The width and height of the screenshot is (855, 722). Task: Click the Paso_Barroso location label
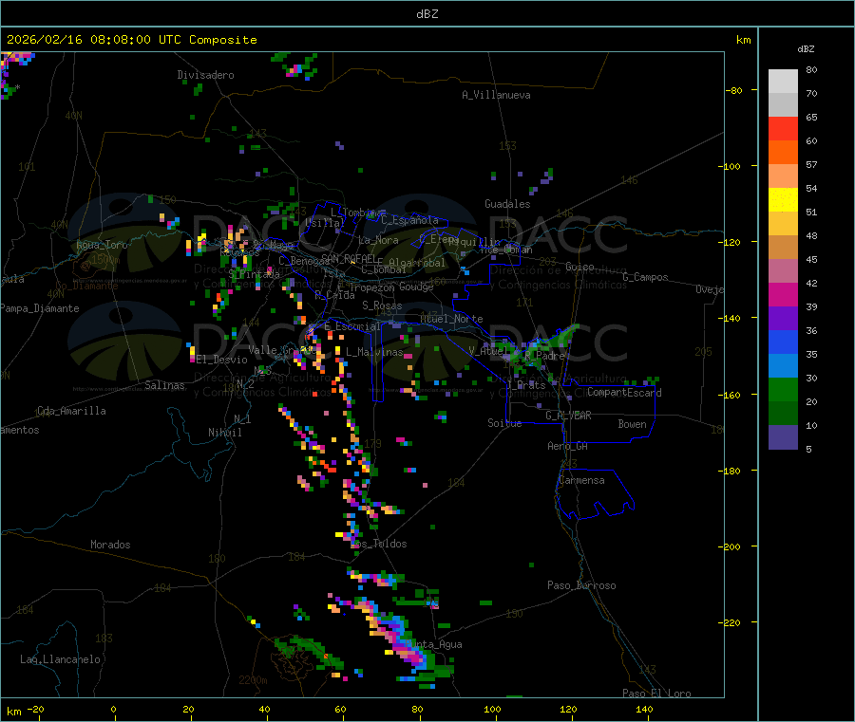point(581,585)
